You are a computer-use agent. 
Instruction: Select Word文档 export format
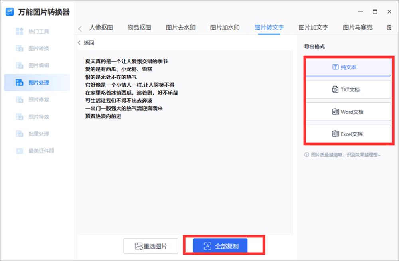tap(349, 111)
